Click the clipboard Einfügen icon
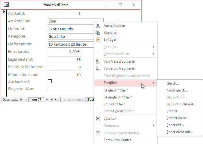The image size is (203, 144). [98, 40]
